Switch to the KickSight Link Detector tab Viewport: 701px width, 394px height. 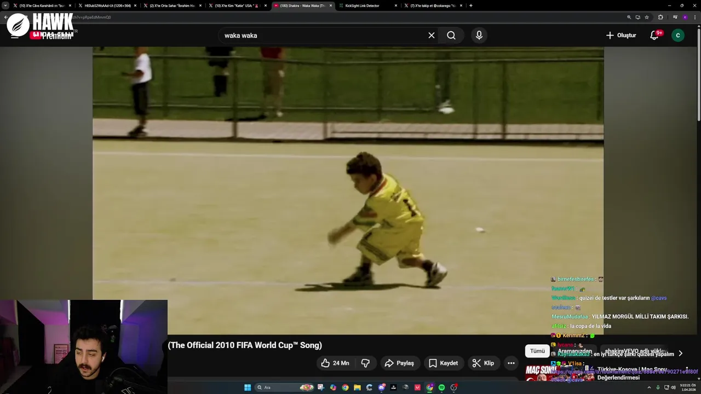(x=367, y=5)
